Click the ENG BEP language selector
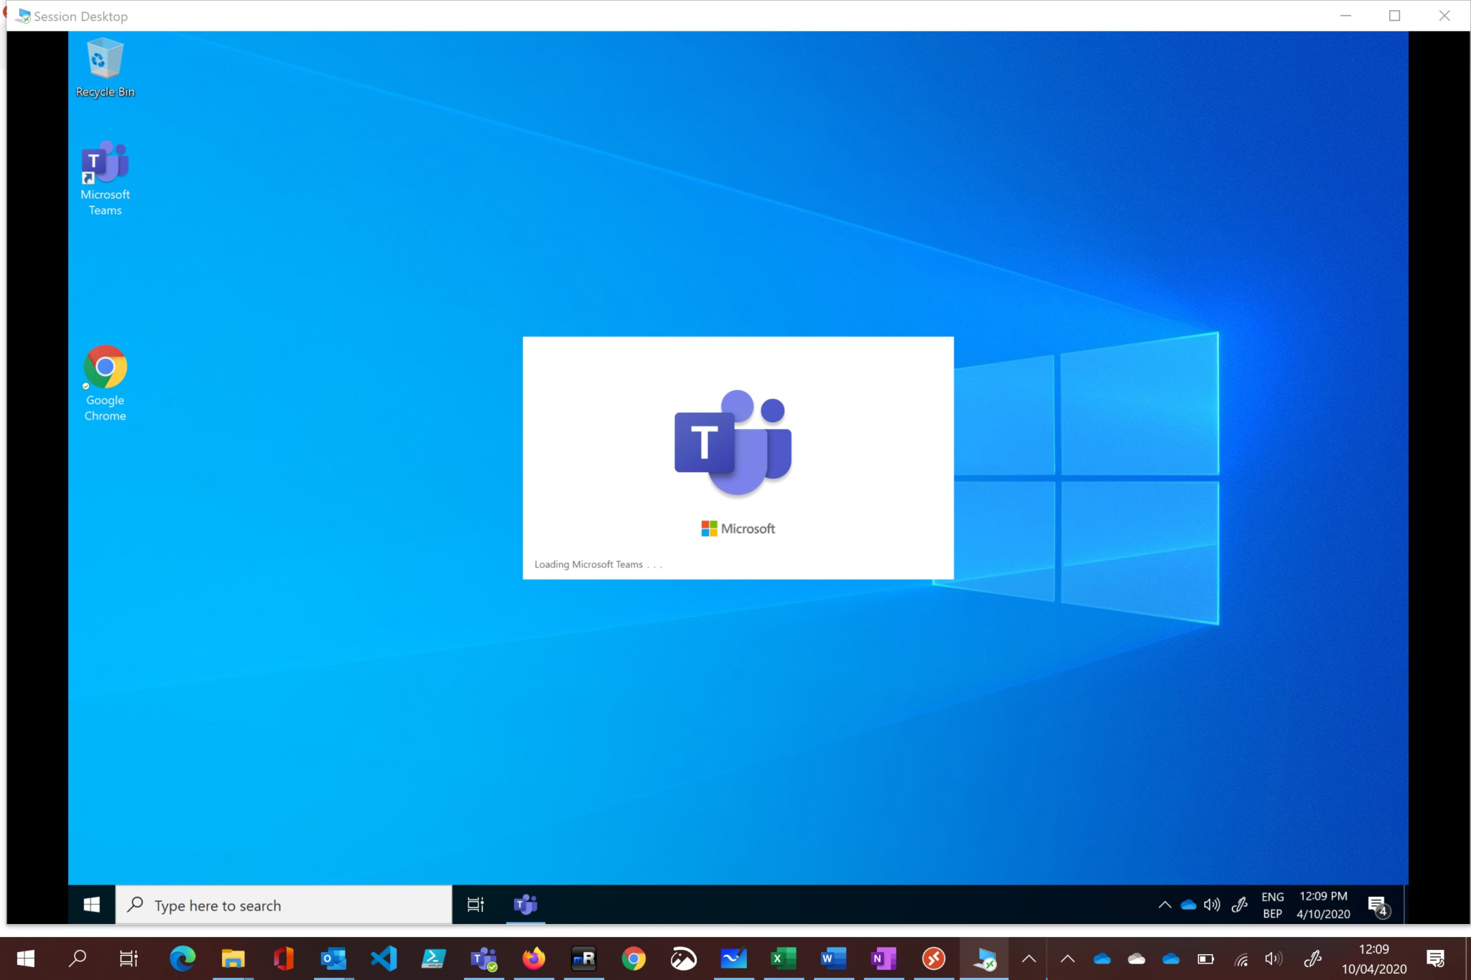The image size is (1471, 980). click(1272, 905)
